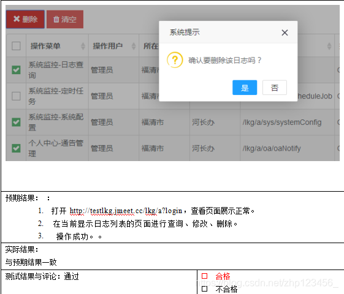Click 河长办 in the 系统配置 row
Image resolution: width=344 pixels, height=294 pixels.
tap(203, 123)
